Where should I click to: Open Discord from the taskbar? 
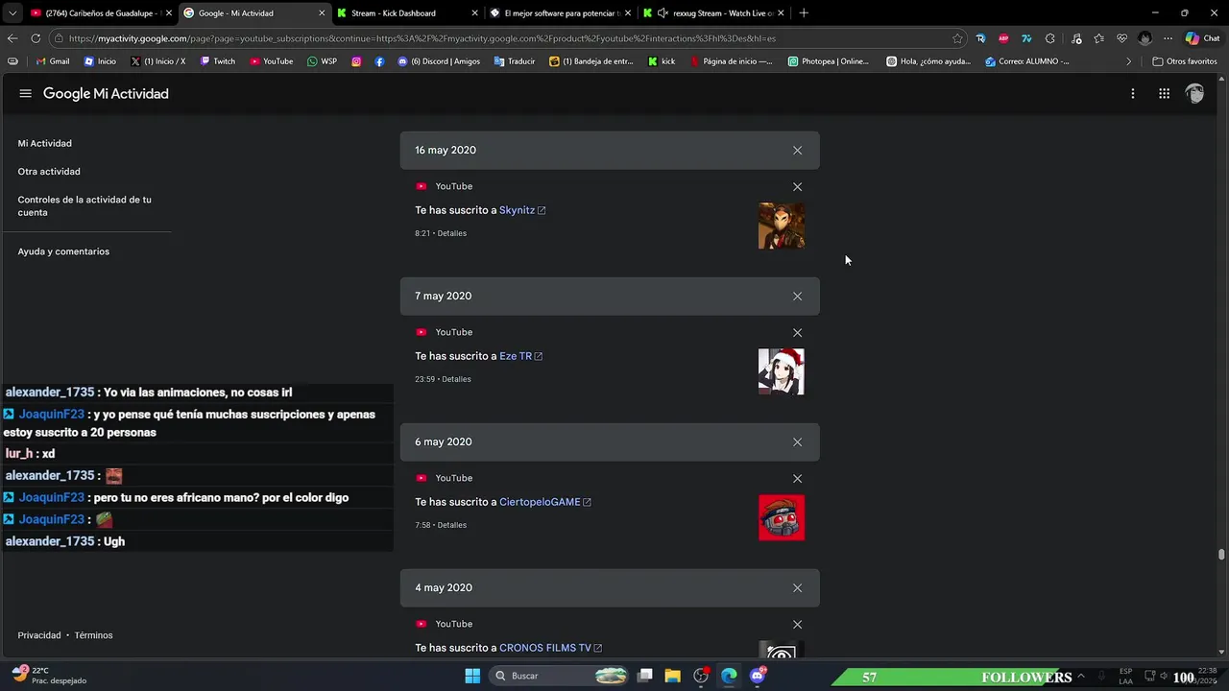(758, 676)
